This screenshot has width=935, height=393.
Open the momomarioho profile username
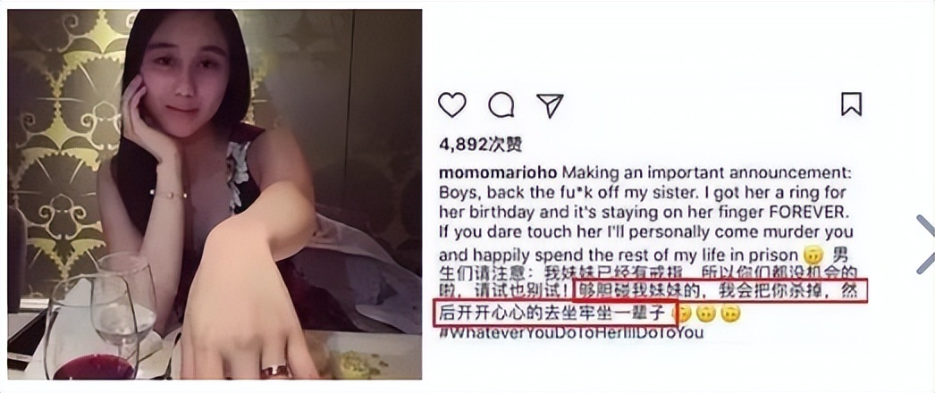tap(498, 172)
